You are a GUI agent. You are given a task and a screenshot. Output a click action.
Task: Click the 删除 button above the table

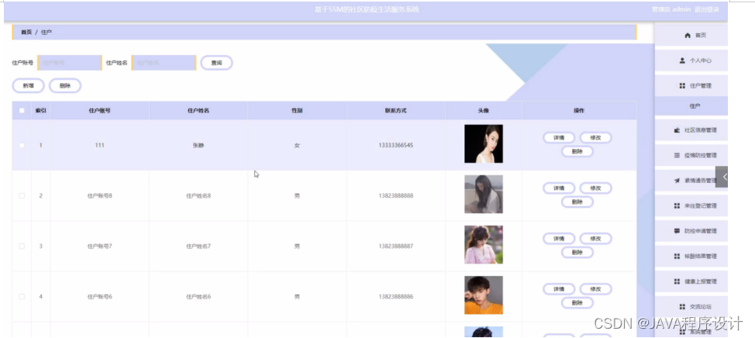click(65, 86)
